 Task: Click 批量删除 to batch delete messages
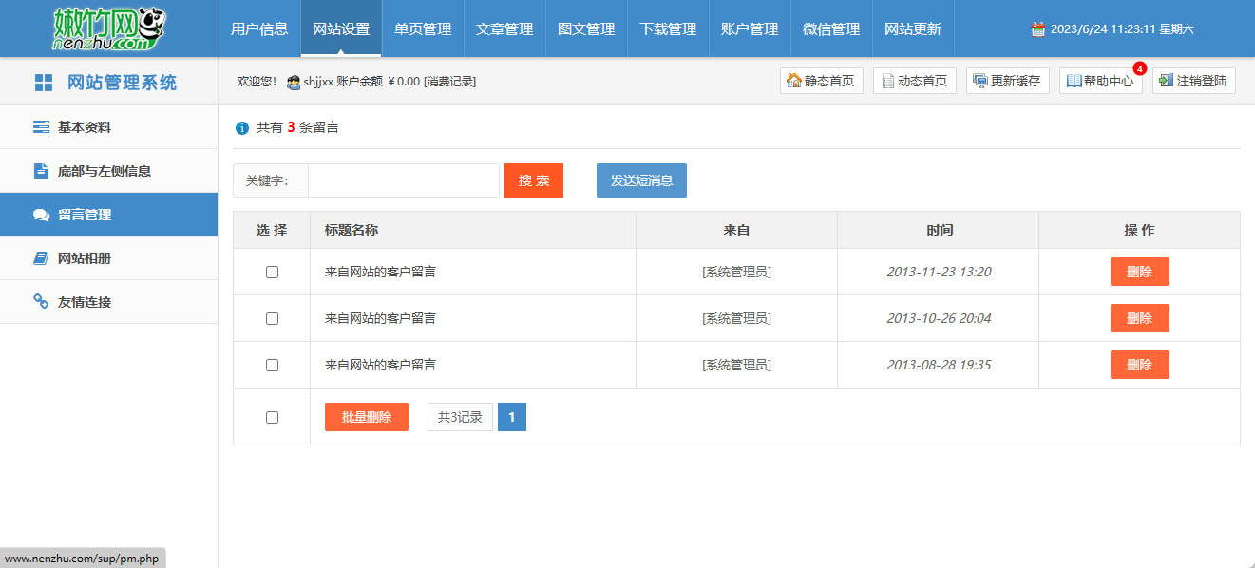tap(366, 416)
